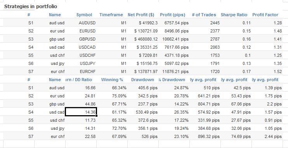Select the 'EURUSD' symbol cell

point(87,31)
